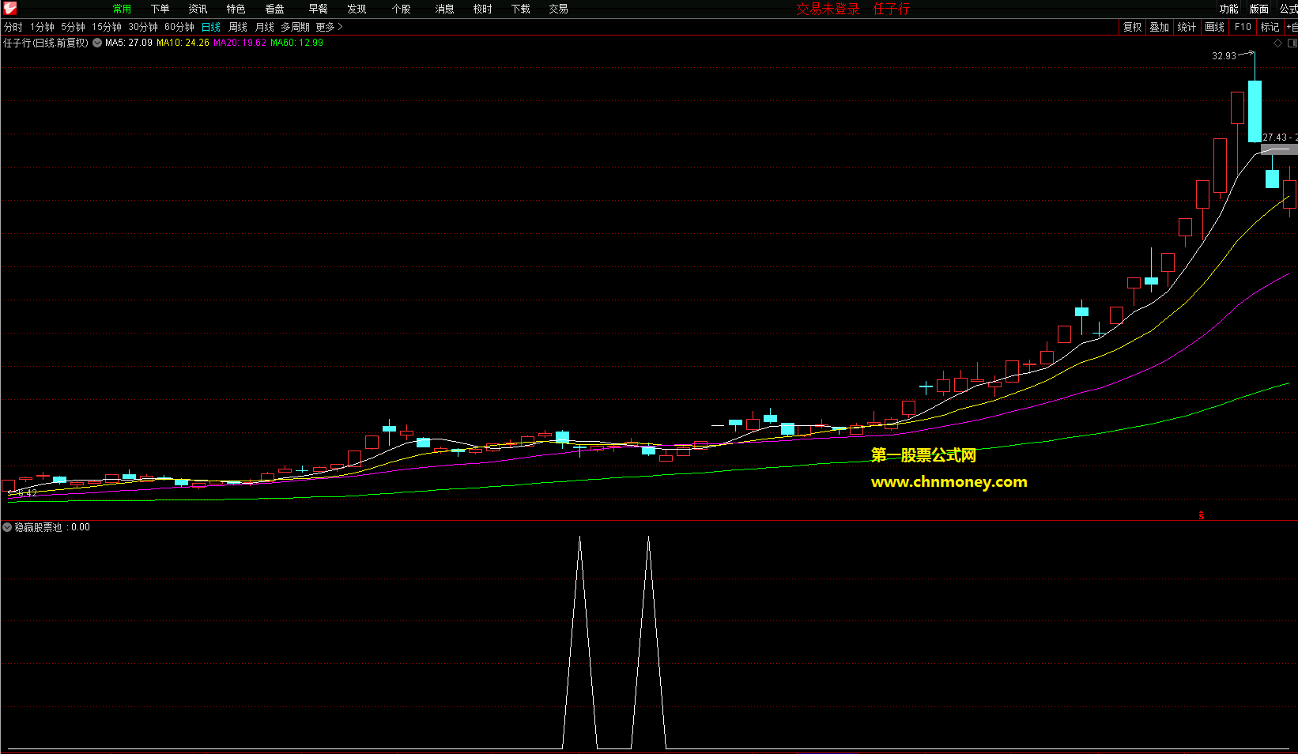This screenshot has height=754, width=1298.
Task: Click the first white signal spike in indicator panel
Action: tap(579, 642)
